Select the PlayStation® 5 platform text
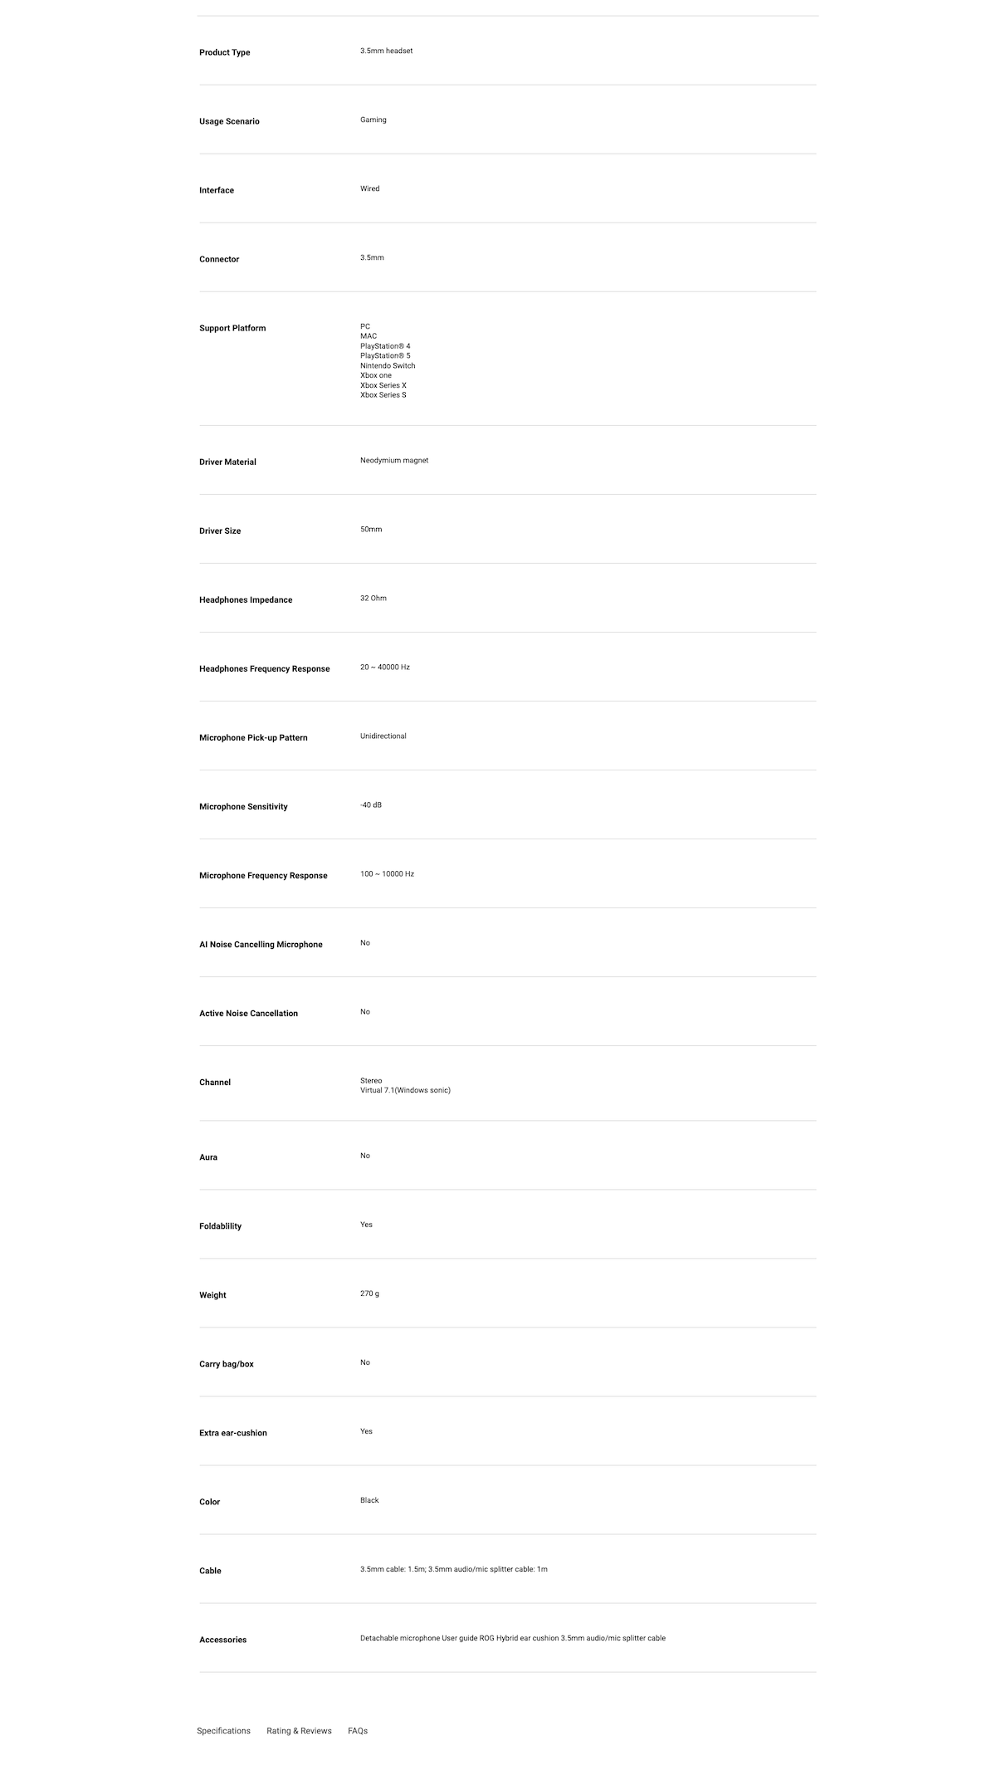 click(x=385, y=355)
